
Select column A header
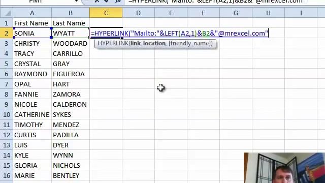pos(32,13)
